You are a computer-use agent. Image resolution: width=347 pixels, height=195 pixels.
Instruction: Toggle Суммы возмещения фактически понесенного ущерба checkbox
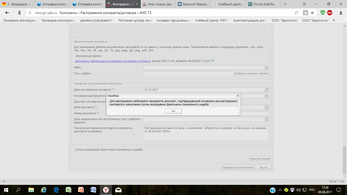73,150
